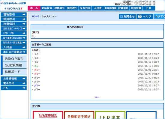Switch to 銘柄検索 tab
This screenshot has width=165, height=119.
[x=47, y=8]
